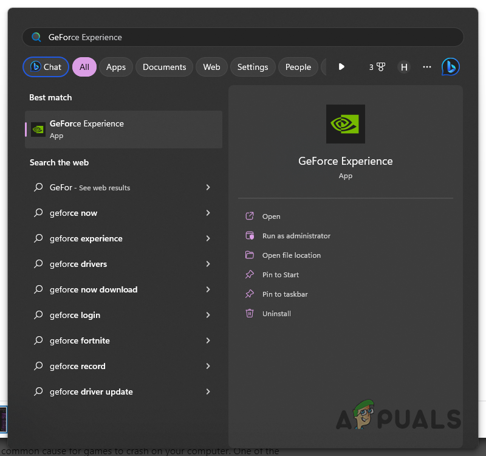The height and width of the screenshot is (456, 486).
Task: Click search icon beside 'geforce now download'
Action: coord(38,289)
